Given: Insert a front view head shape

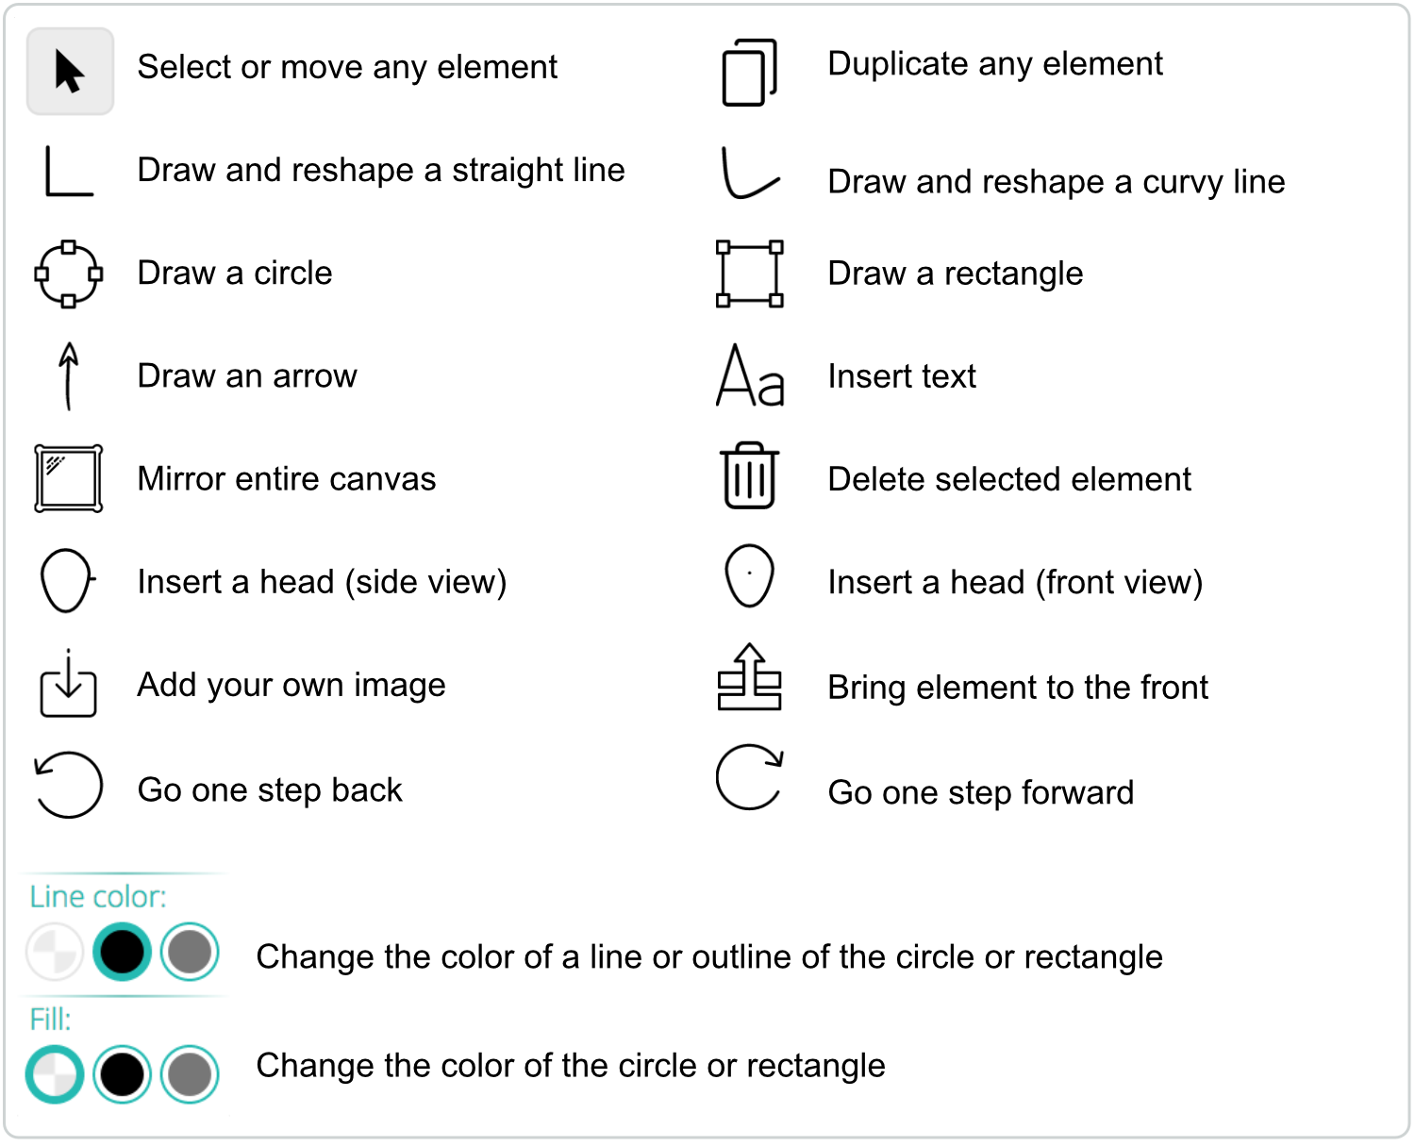Looking at the screenshot, I should click(x=749, y=575).
